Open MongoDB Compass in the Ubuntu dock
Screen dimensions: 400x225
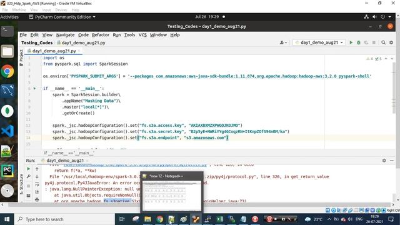[x=7, y=111]
